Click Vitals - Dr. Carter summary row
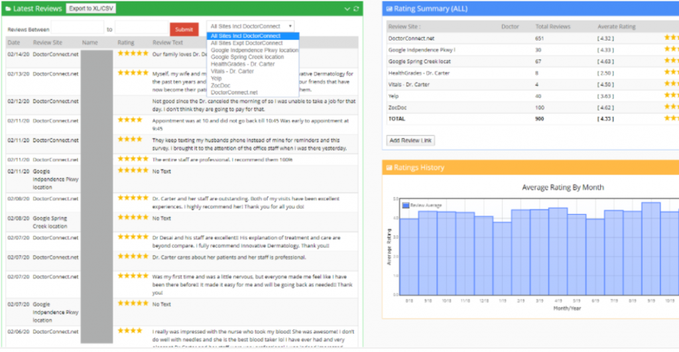679x352 pixels. tap(532, 84)
